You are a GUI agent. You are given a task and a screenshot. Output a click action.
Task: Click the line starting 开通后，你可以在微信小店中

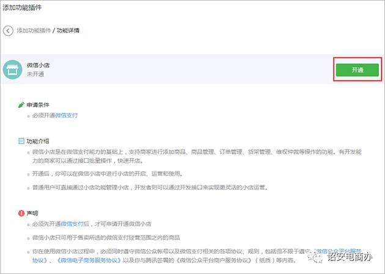(x=108, y=174)
